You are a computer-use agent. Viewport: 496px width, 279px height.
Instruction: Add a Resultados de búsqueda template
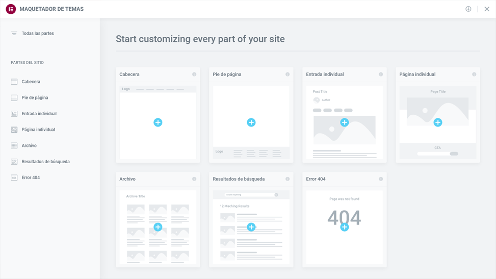[x=251, y=227]
